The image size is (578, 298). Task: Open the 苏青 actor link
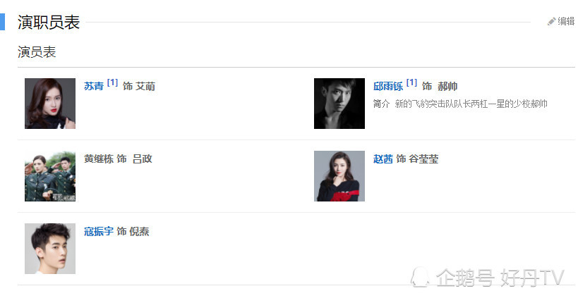[94, 86]
